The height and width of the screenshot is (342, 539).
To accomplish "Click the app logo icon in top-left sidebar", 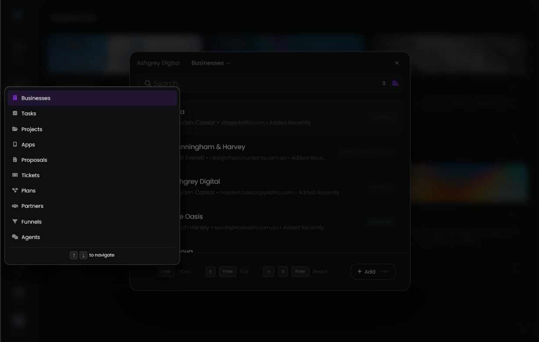I will tap(18, 14).
